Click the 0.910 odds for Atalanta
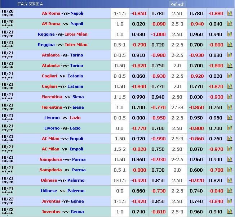Image resolution: width=235 pixels, height=217 pixels. [139, 55]
